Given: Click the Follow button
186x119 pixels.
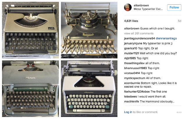Looking at the screenshot, I should [x=174, y=8].
